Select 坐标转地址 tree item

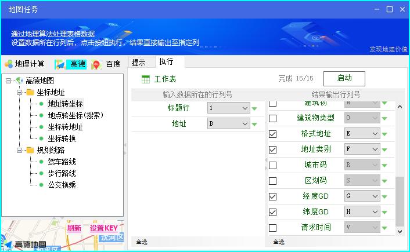pos(66,127)
